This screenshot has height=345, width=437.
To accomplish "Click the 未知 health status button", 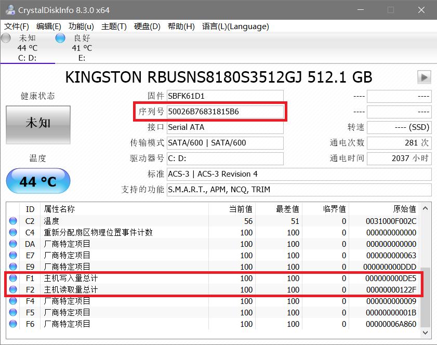I will (x=38, y=125).
